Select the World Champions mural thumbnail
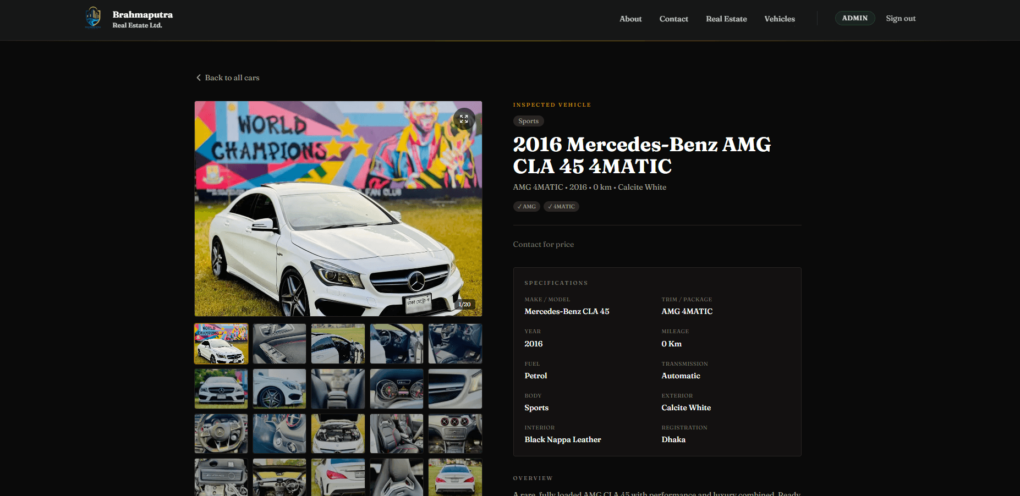The width and height of the screenshot is (1020, 496). (x=221, y=344)
